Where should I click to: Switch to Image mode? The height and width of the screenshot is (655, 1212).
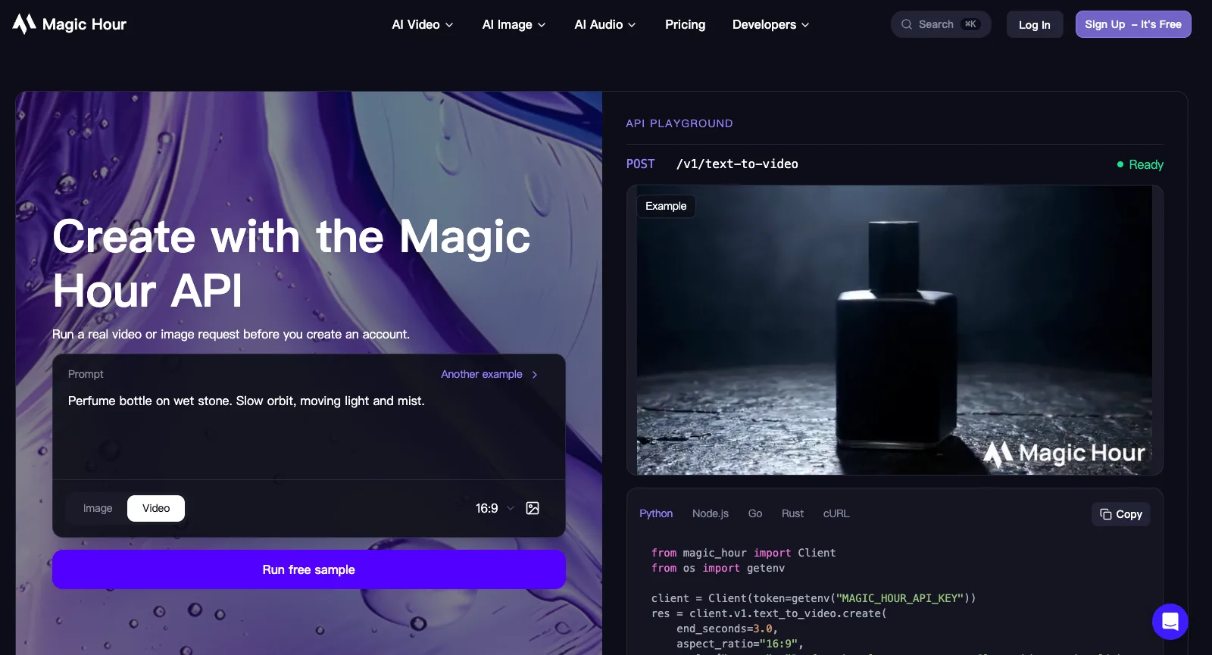pos(98,508)
